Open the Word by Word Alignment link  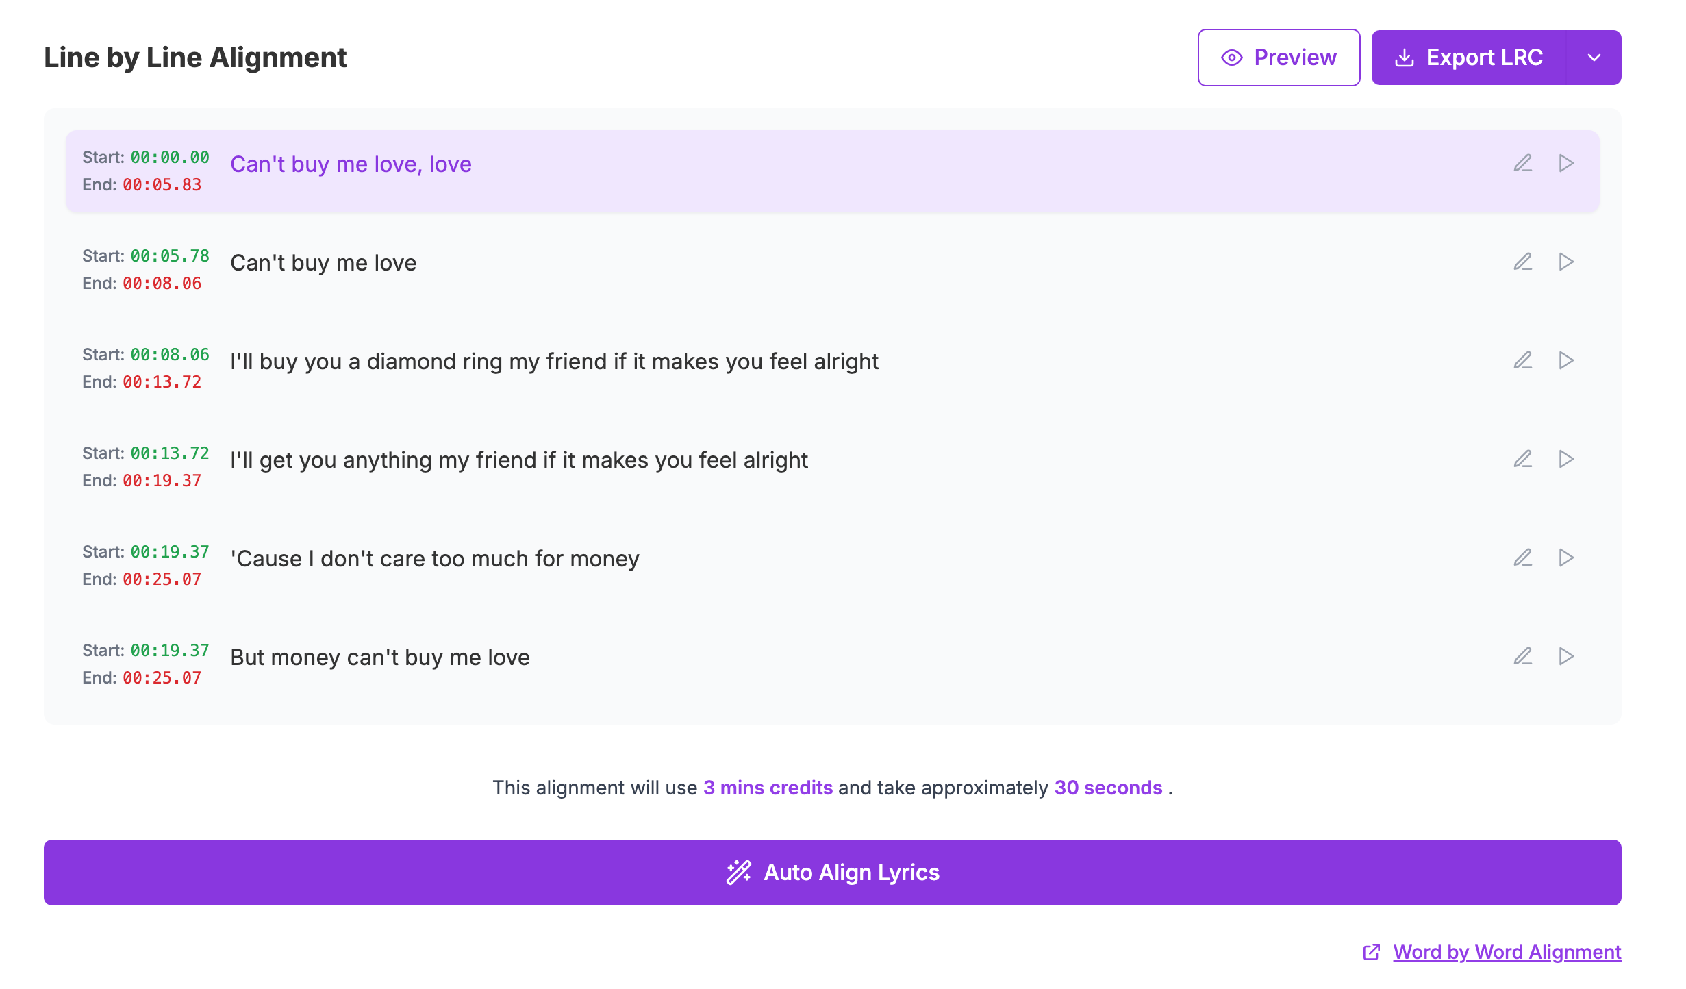pos(1507,952)
